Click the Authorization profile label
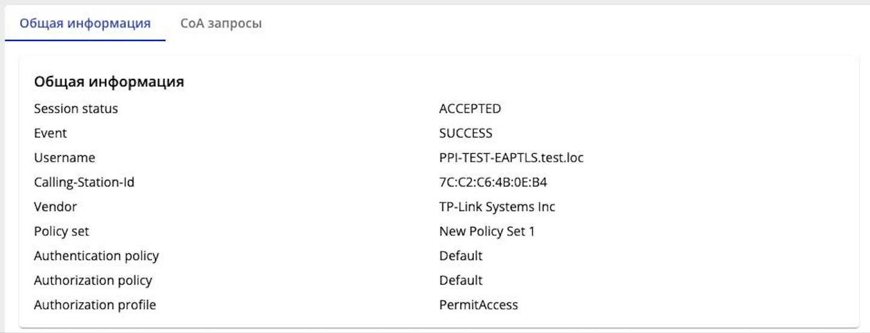The image size is (870, 333). (95, 305)
